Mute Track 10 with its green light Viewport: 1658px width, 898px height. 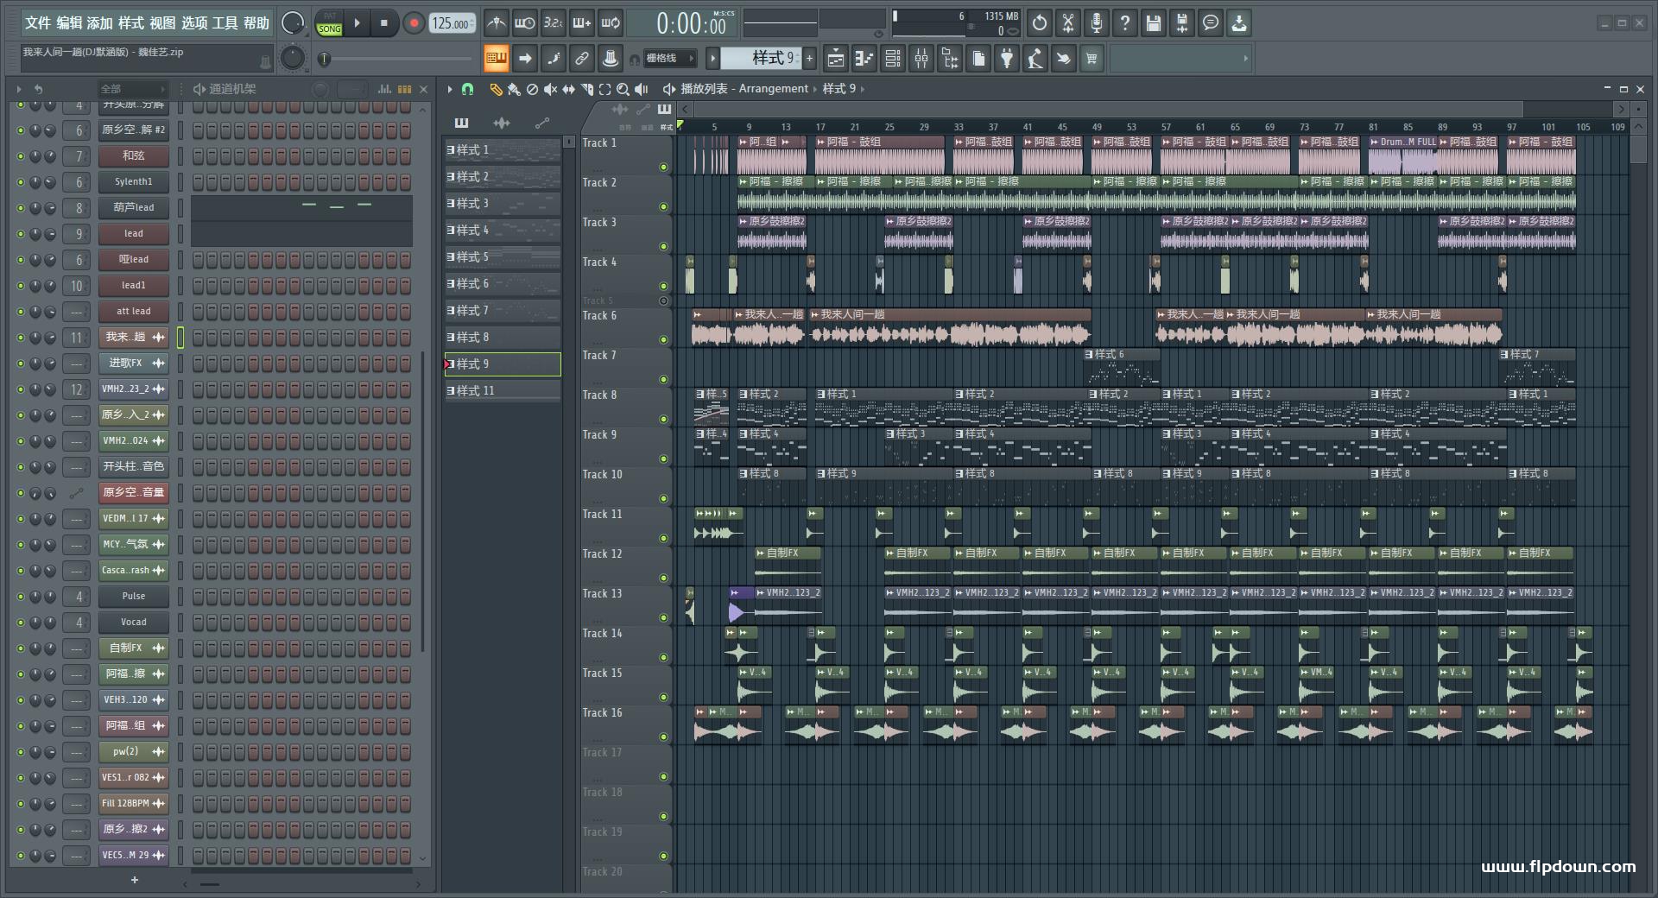coord(663,498)
